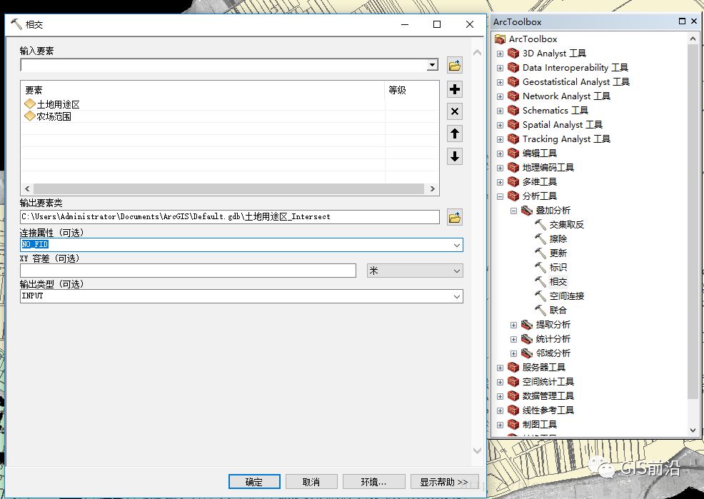Expand 邻域分析 toolset node
Image resolution: width=704 pixels, height=499 pixels.
click(513, 353)
